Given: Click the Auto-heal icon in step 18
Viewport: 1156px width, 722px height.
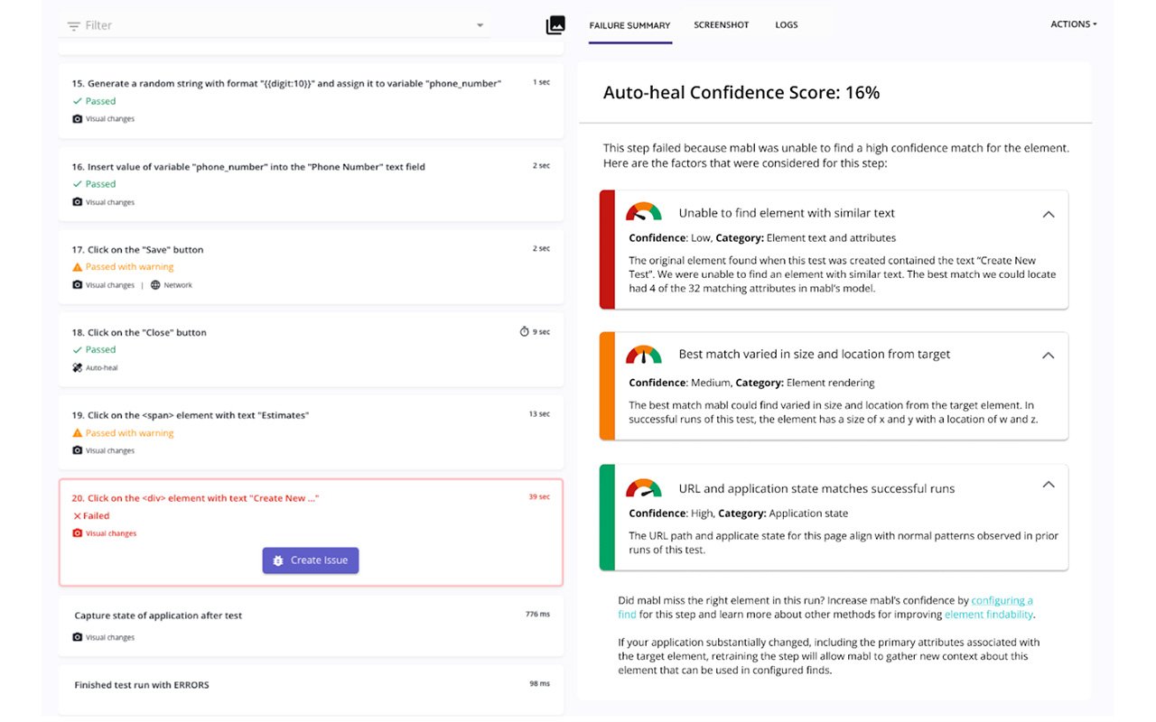Looking at the screenshot, I should click(x=77, y=368).
